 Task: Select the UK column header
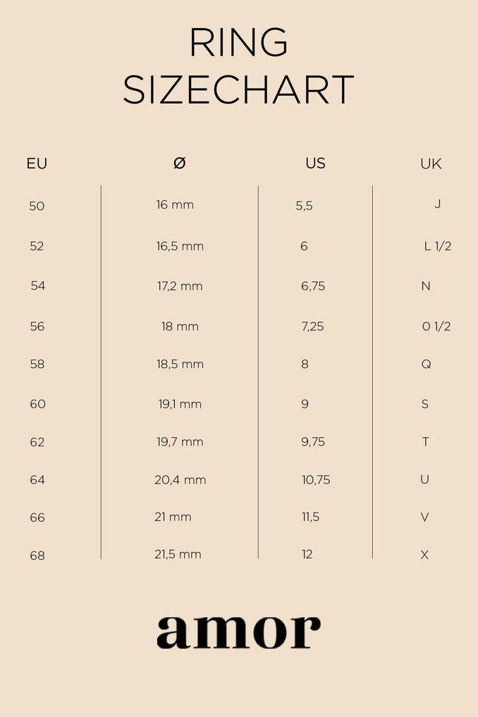coord(431,164)
